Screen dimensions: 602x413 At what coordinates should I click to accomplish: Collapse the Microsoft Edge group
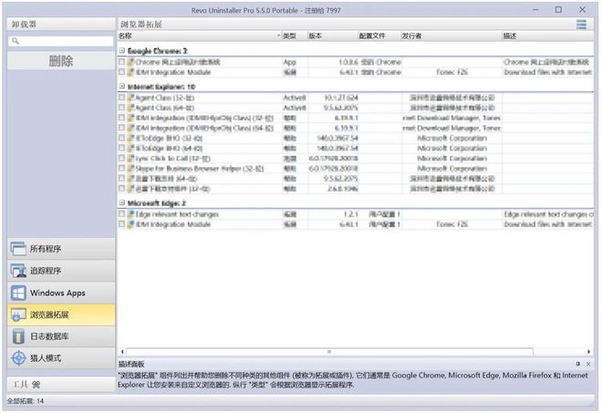click(x=122, y=202)
